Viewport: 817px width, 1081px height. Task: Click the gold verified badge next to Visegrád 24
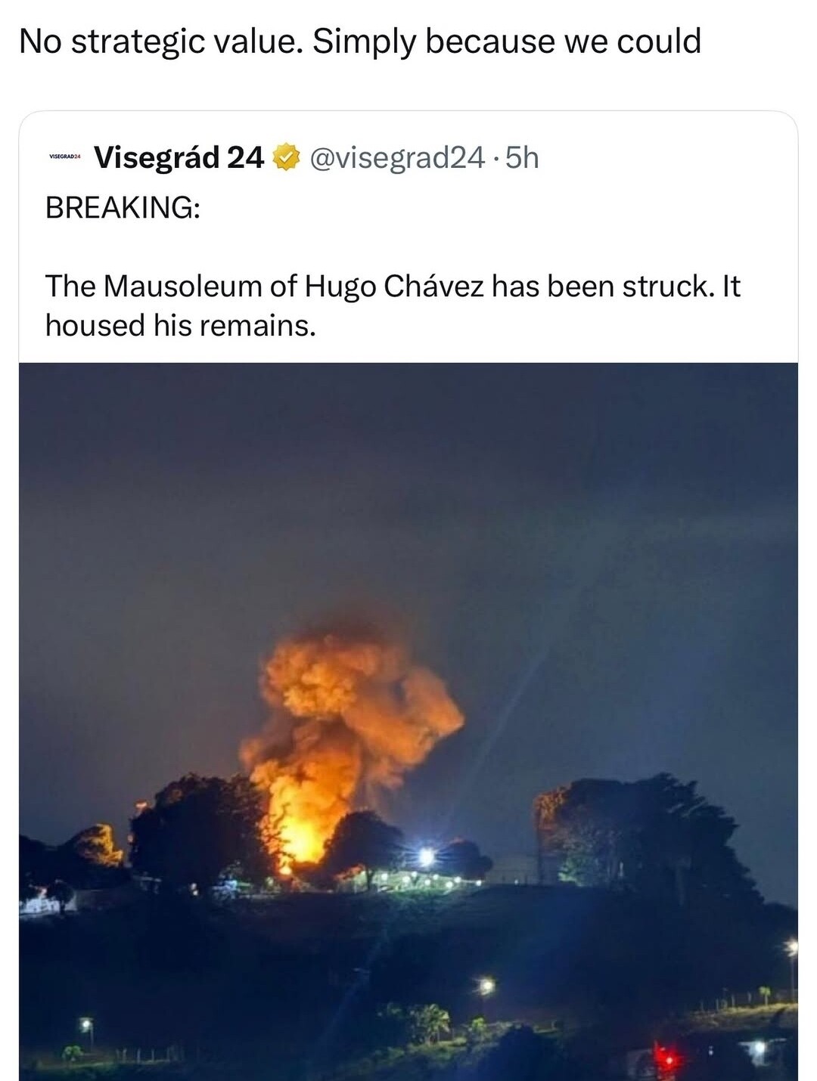click(286, 156)
